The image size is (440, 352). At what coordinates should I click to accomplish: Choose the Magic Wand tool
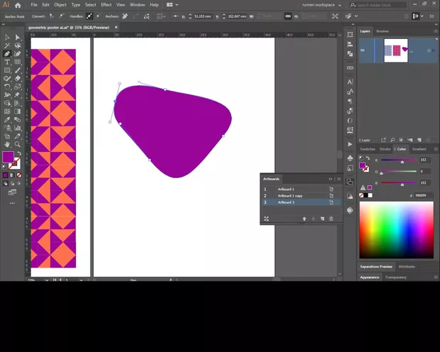click(7, 45)
